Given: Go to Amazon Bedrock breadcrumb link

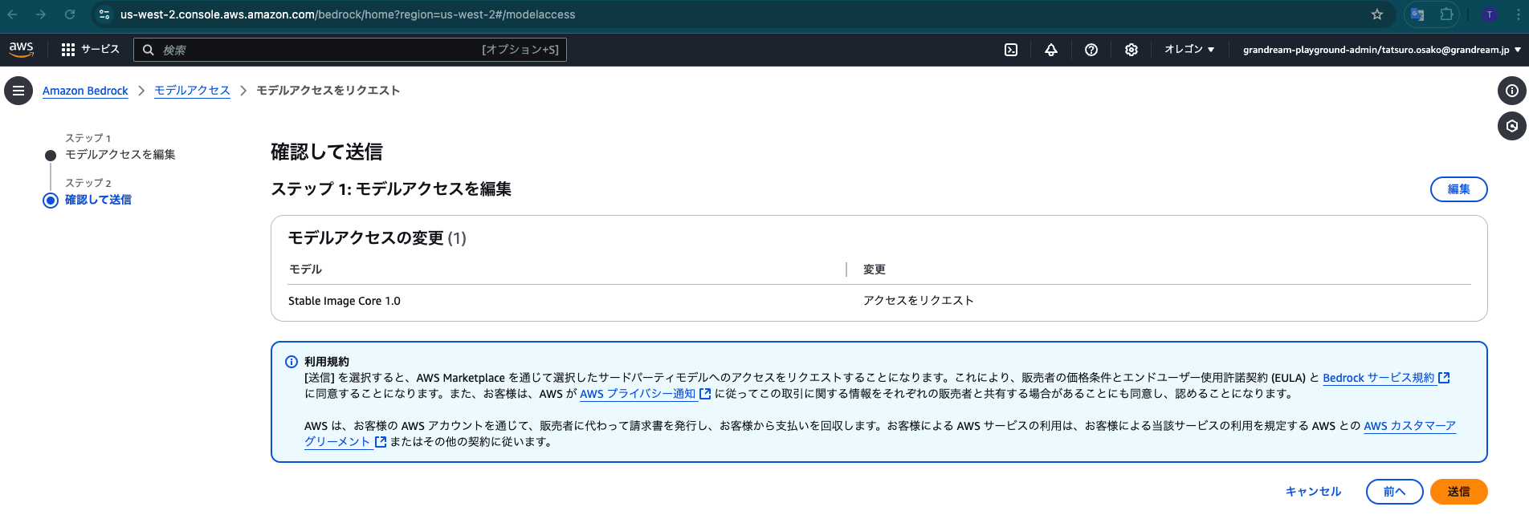Looking at the screenshot, I should 85,91.
